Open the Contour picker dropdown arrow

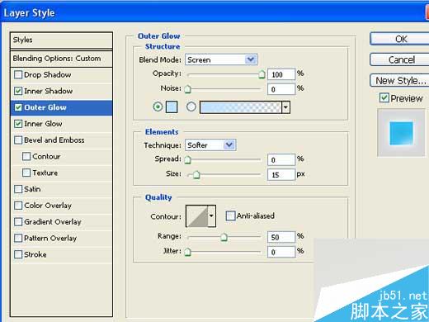211,216
